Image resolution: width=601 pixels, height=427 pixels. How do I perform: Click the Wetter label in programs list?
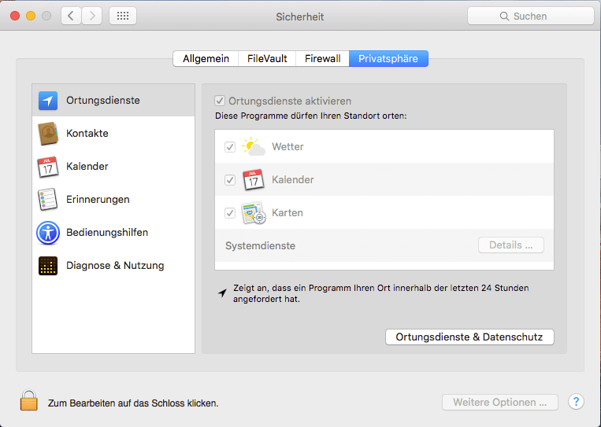pyautogui.click(x=288, y=146)
